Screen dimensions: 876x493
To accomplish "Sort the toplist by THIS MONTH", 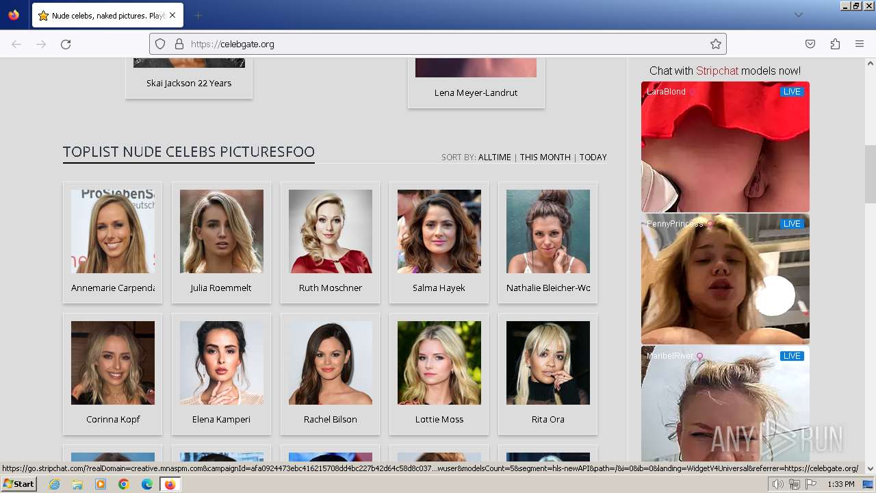I will (x=545, y=157).
